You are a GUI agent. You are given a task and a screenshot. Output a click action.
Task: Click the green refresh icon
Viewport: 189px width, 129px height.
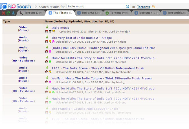point(8,13)
